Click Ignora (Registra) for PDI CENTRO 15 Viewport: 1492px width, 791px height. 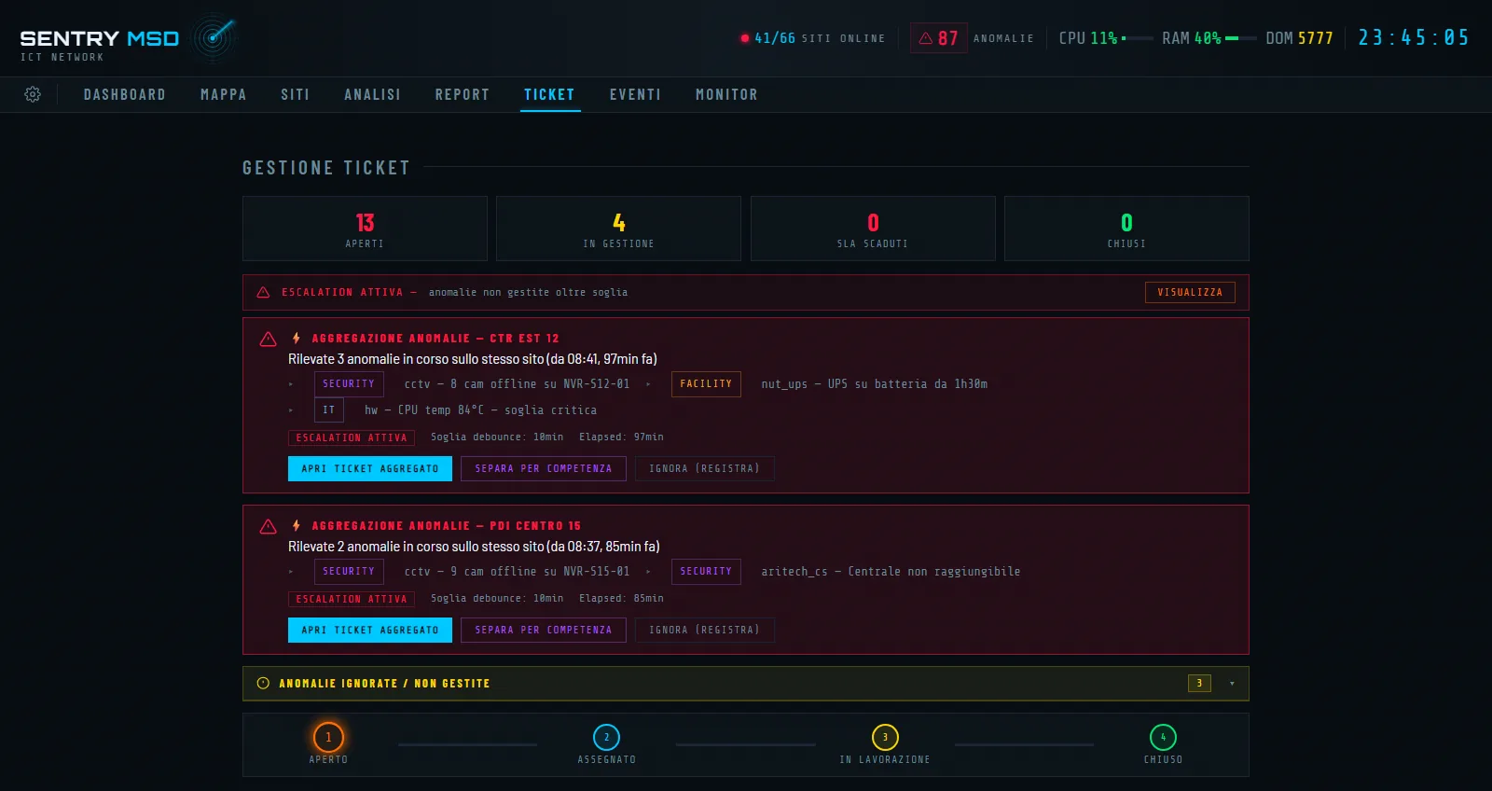coord(705,630)
